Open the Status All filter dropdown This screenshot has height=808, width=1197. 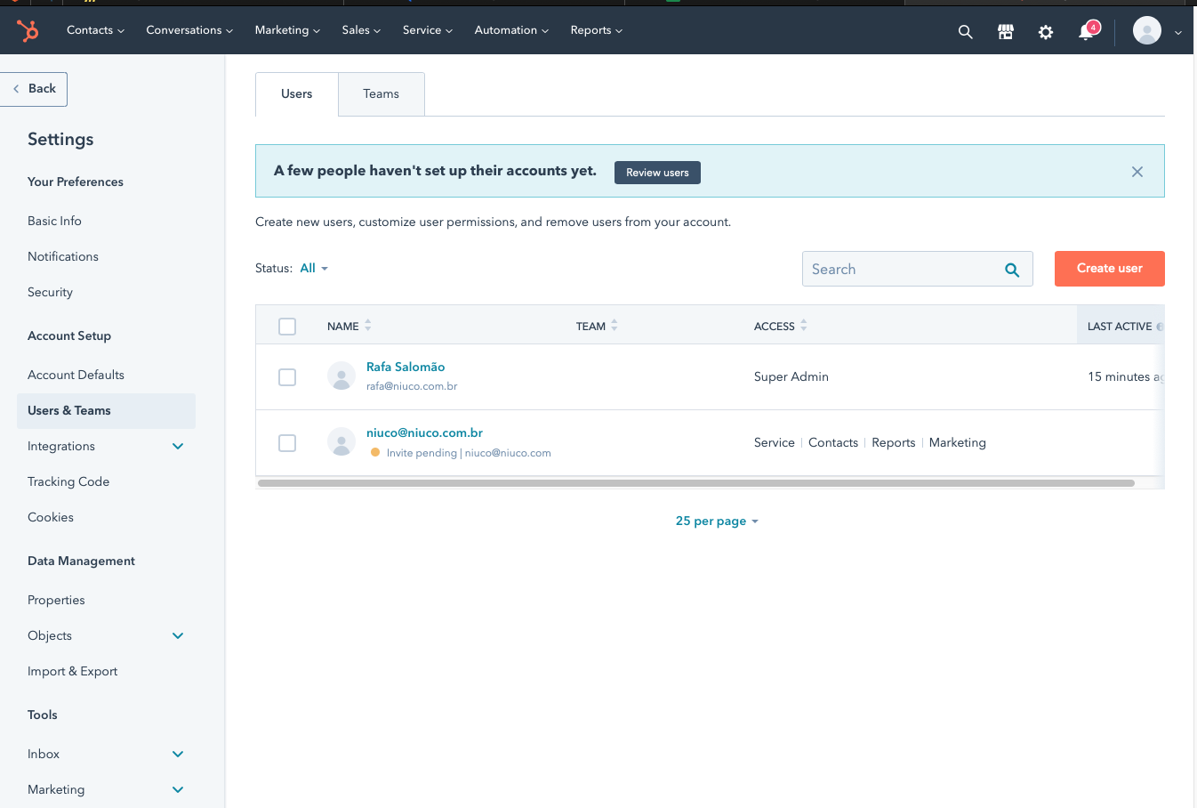pyautogui.click(x=314, y=268)
